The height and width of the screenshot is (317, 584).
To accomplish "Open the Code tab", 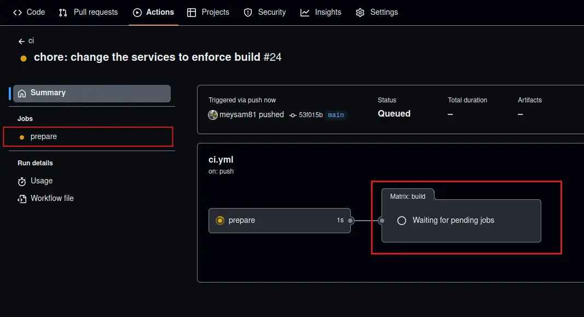I will pos(29,12).
